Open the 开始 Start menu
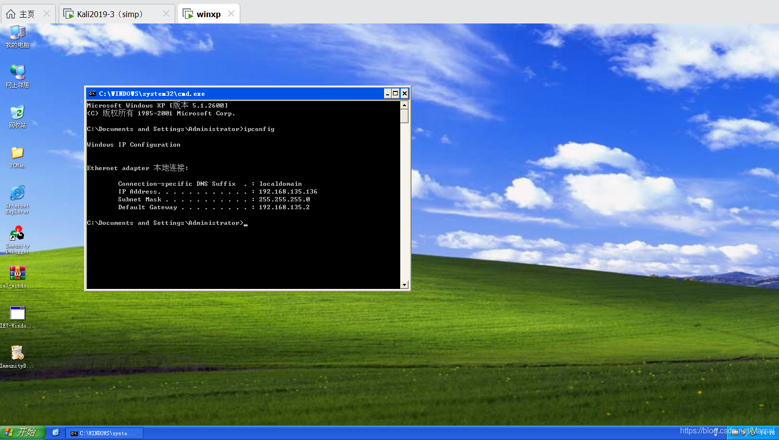Image resolution: width=779 pixels, height=440 pixels. [x=23, y=432]
